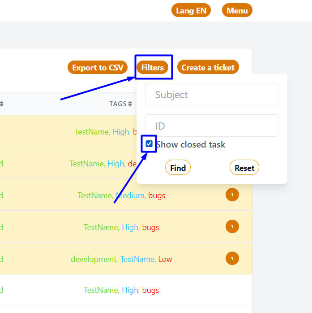Enable the Show closed task checkbox
The height and width of the screenshot is (313, 312).
[149, 144]
